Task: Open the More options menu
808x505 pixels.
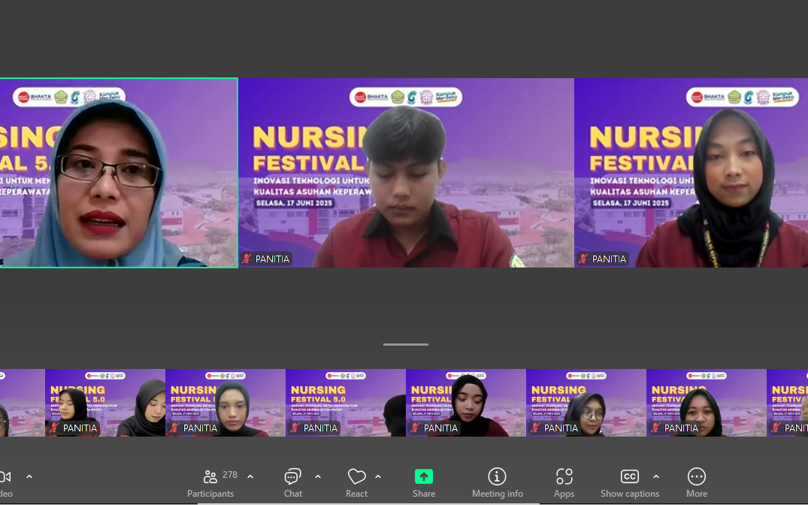Action: 696,476
